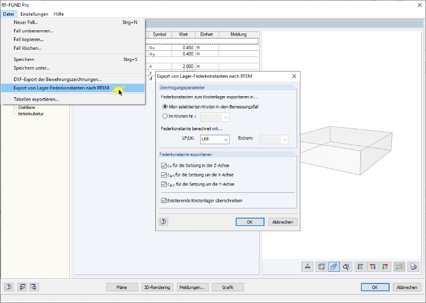Open the LF/LK dropdown showing LK8
426x303 pixels.
(x=215, y=139)
